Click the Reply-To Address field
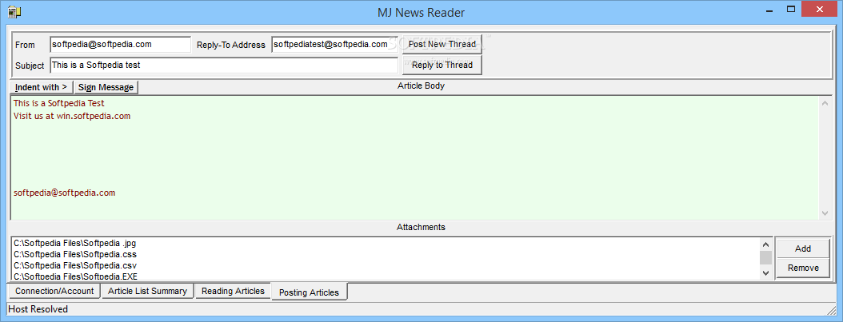 [x=334, y=45]
